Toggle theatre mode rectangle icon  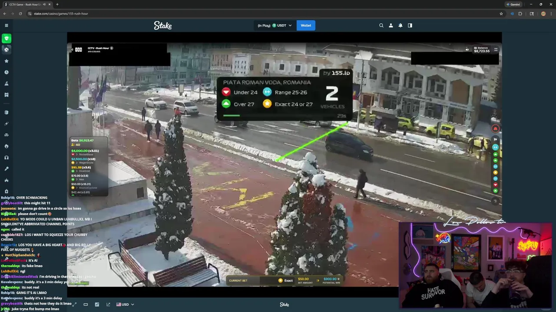pos(86,304)
